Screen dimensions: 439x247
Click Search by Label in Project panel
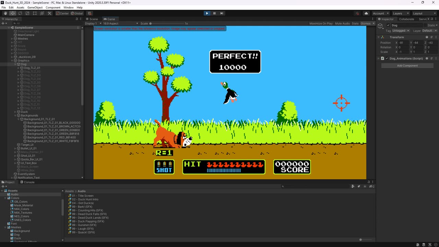click(x=359, y=186)
